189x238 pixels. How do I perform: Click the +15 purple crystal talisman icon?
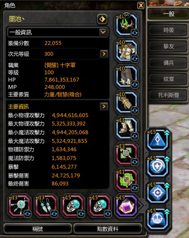click(126, 206)
